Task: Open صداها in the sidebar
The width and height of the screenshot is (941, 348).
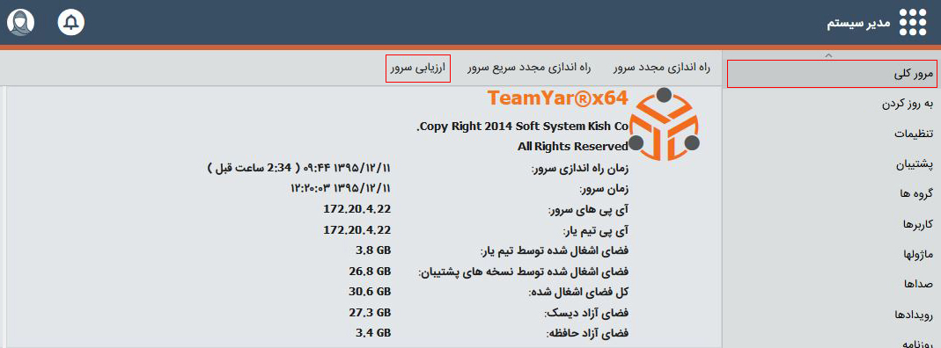Action: [x=920, y=284]
